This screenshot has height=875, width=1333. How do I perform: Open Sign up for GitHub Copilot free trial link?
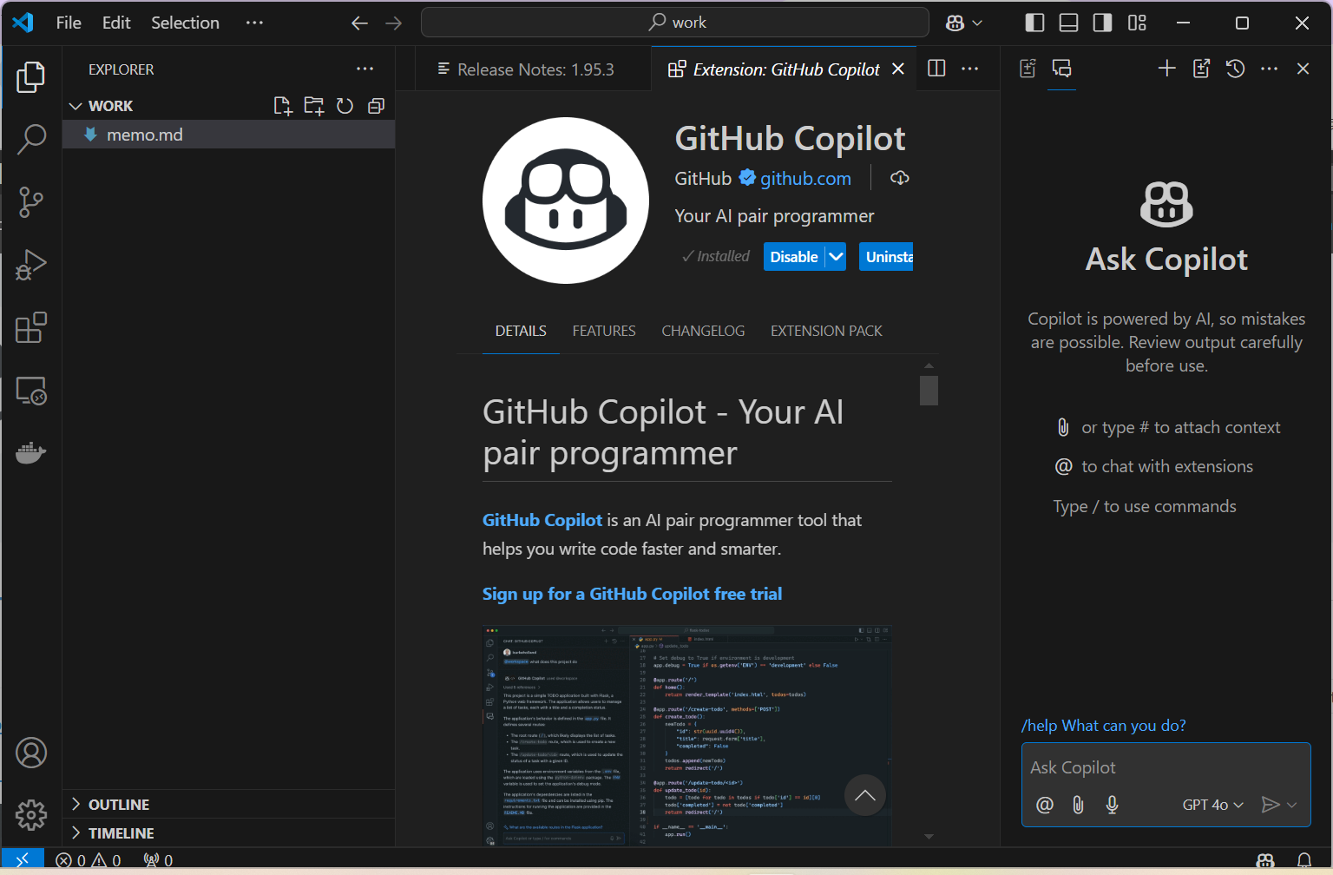coord(632,594)
